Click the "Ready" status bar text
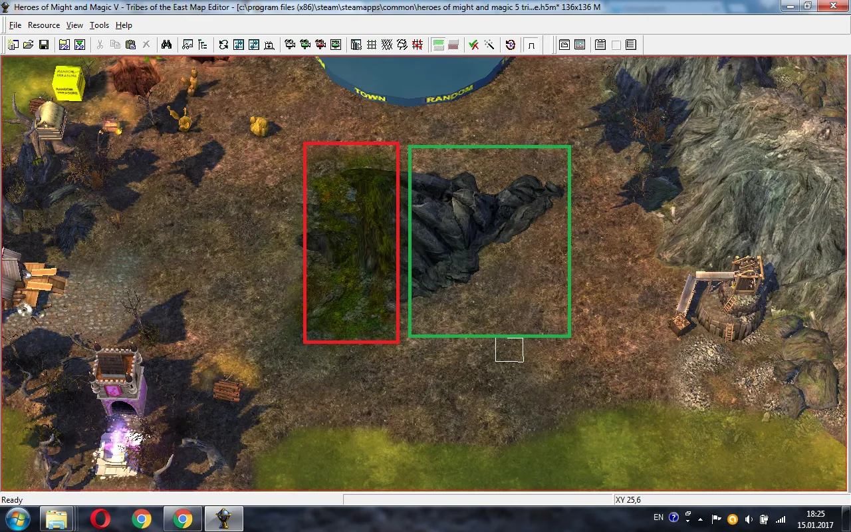The image size is (851, 532). tap(12, 500)
